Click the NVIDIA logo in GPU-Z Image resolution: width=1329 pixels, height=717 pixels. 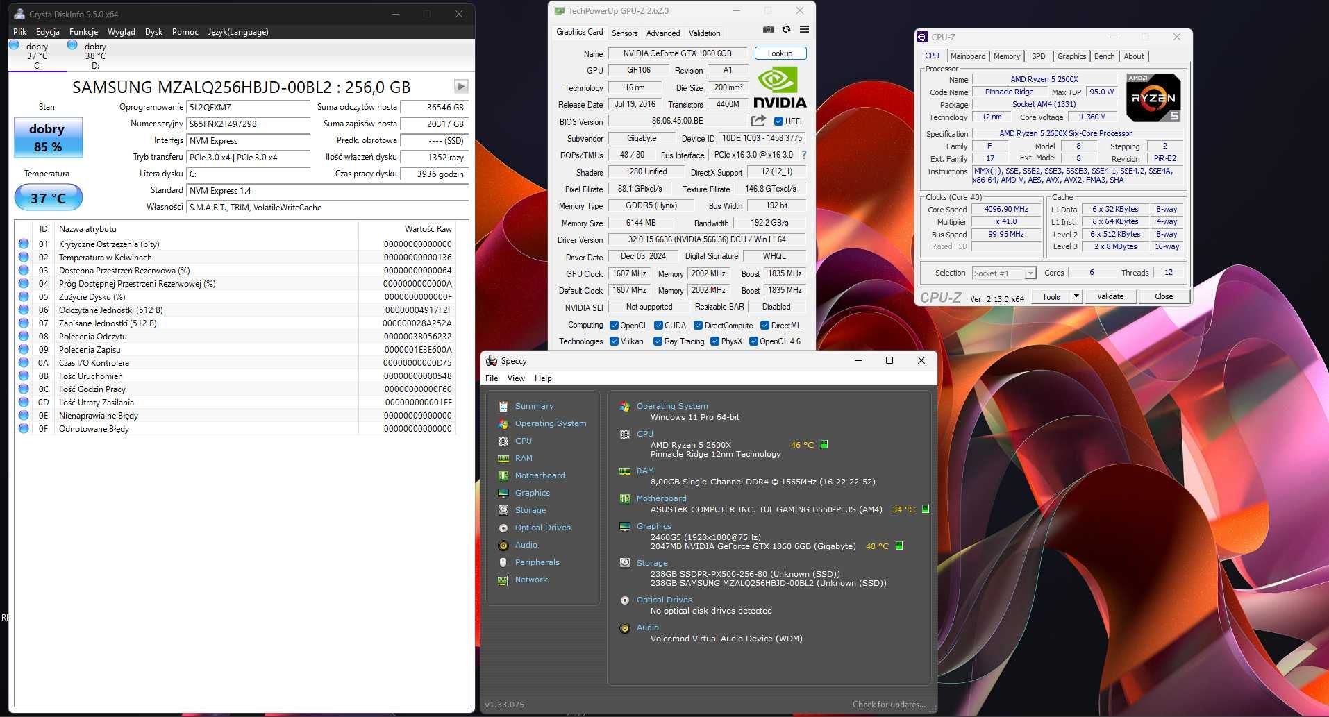tap(780, 88)
